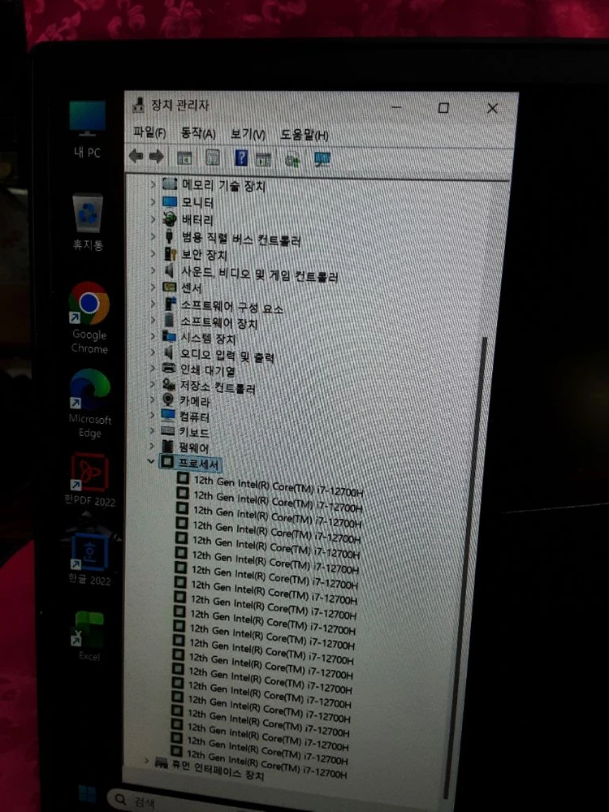Image resolution: width=609 pixels, height=812 pixels.
Task: Open the 동작(A) menu
Action: [198, 134]
